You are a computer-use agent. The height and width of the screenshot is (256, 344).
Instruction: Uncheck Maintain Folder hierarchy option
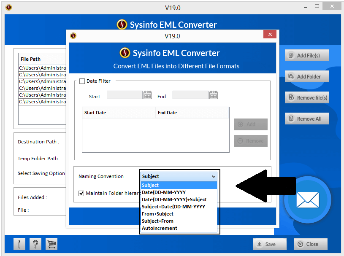click(x=81, y=193)
